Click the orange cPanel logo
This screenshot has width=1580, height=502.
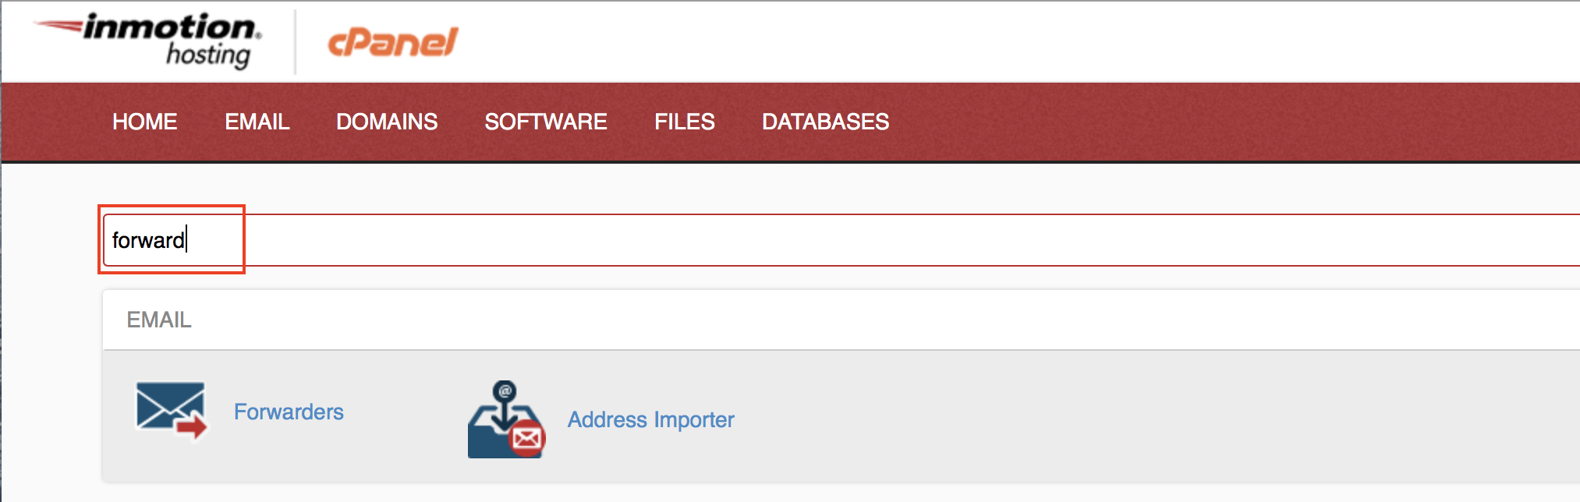[x=392, y=42]
